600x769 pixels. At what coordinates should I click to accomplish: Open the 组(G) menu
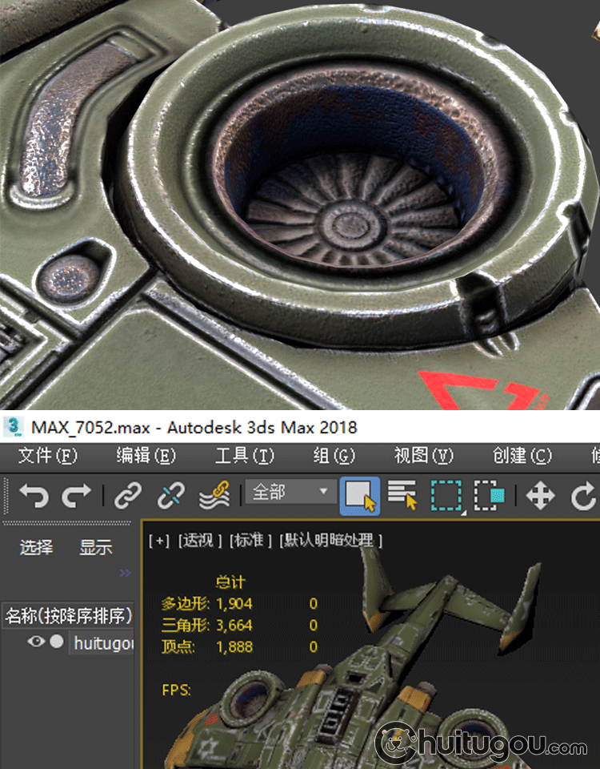(x=334, y=456)
